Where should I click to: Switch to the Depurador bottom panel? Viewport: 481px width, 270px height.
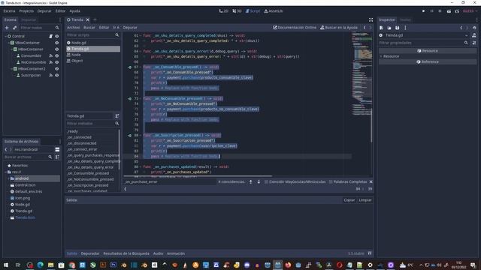[x=90, y=253]
